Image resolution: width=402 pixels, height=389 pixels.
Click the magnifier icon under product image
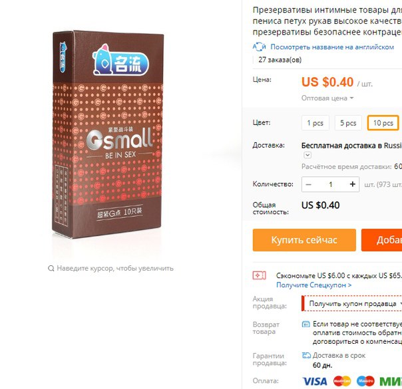tap(51, 269)
